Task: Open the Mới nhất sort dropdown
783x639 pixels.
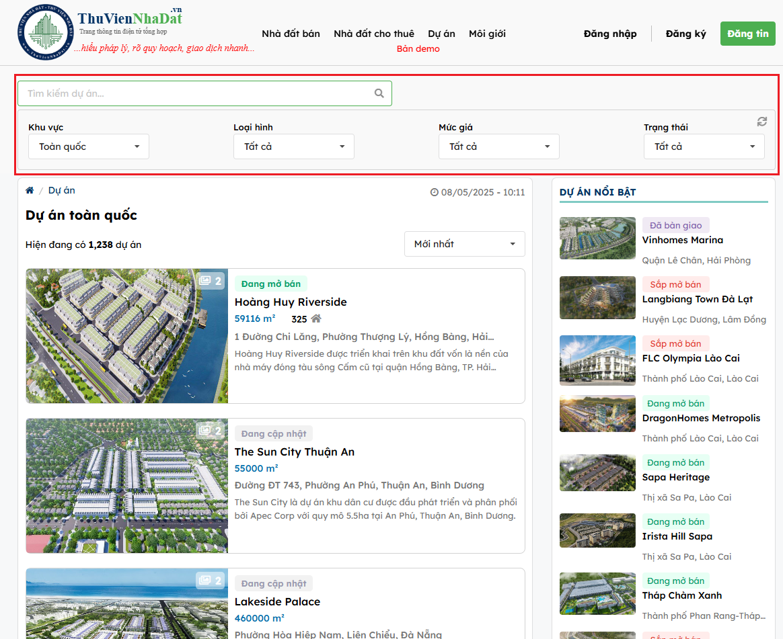Action: [x=464, y=244]
